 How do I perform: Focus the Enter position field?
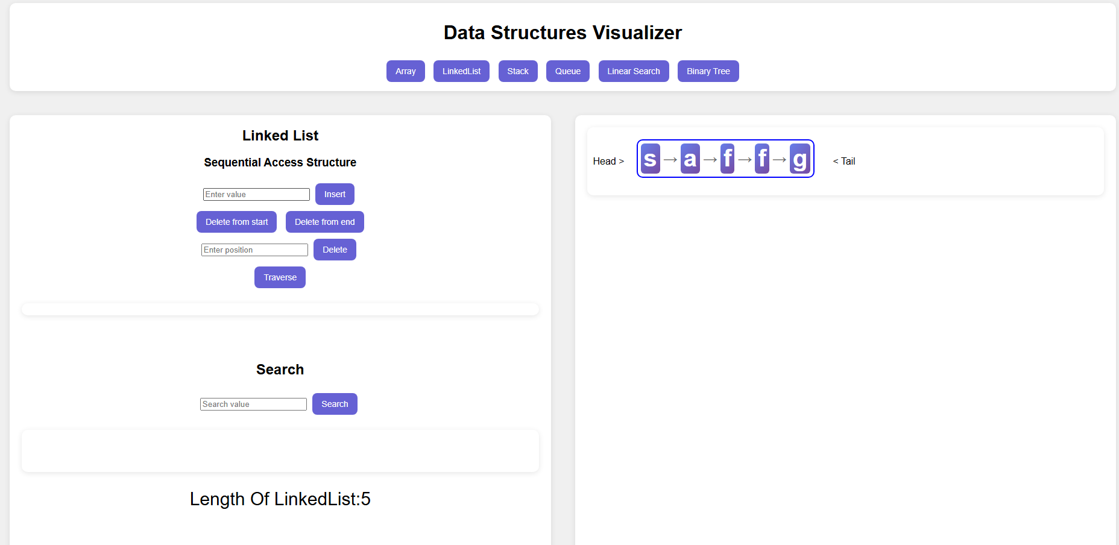point(254,250)
